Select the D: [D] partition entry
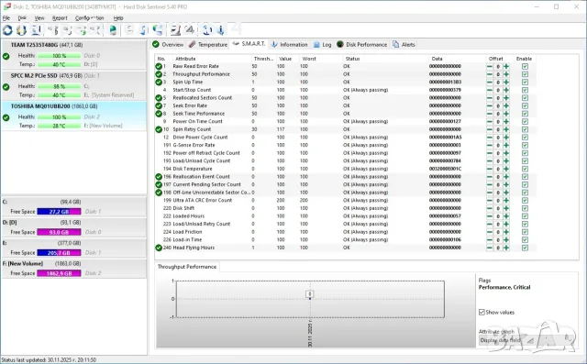 (73, 227)
